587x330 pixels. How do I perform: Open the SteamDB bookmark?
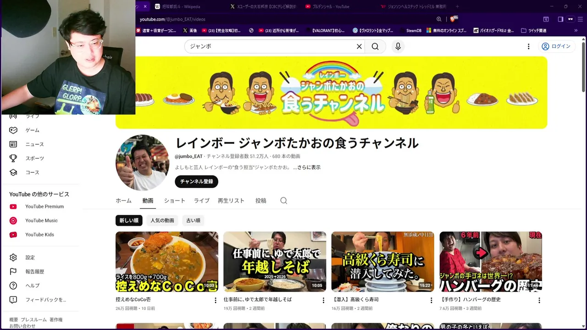[410, 31]
